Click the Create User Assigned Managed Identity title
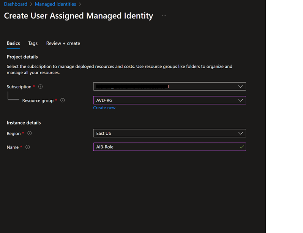 click(79, 16)
